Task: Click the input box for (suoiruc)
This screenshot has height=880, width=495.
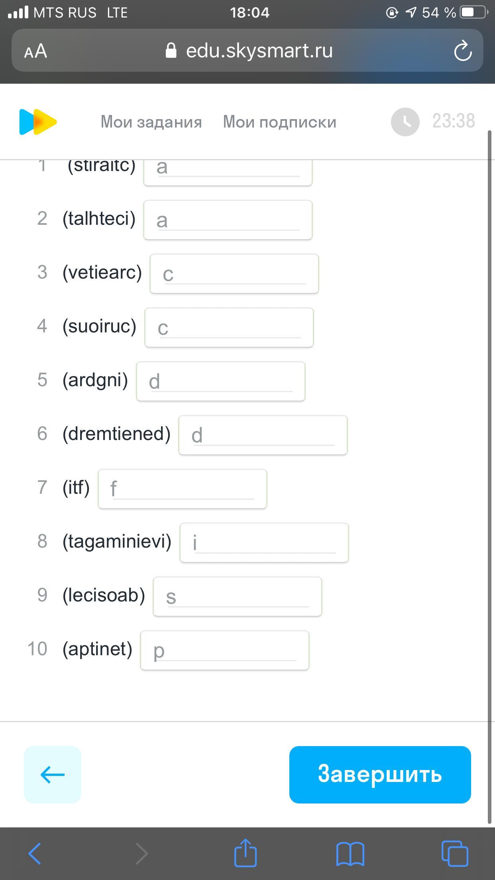Action: pyautogui.click(x=229, y=328)
